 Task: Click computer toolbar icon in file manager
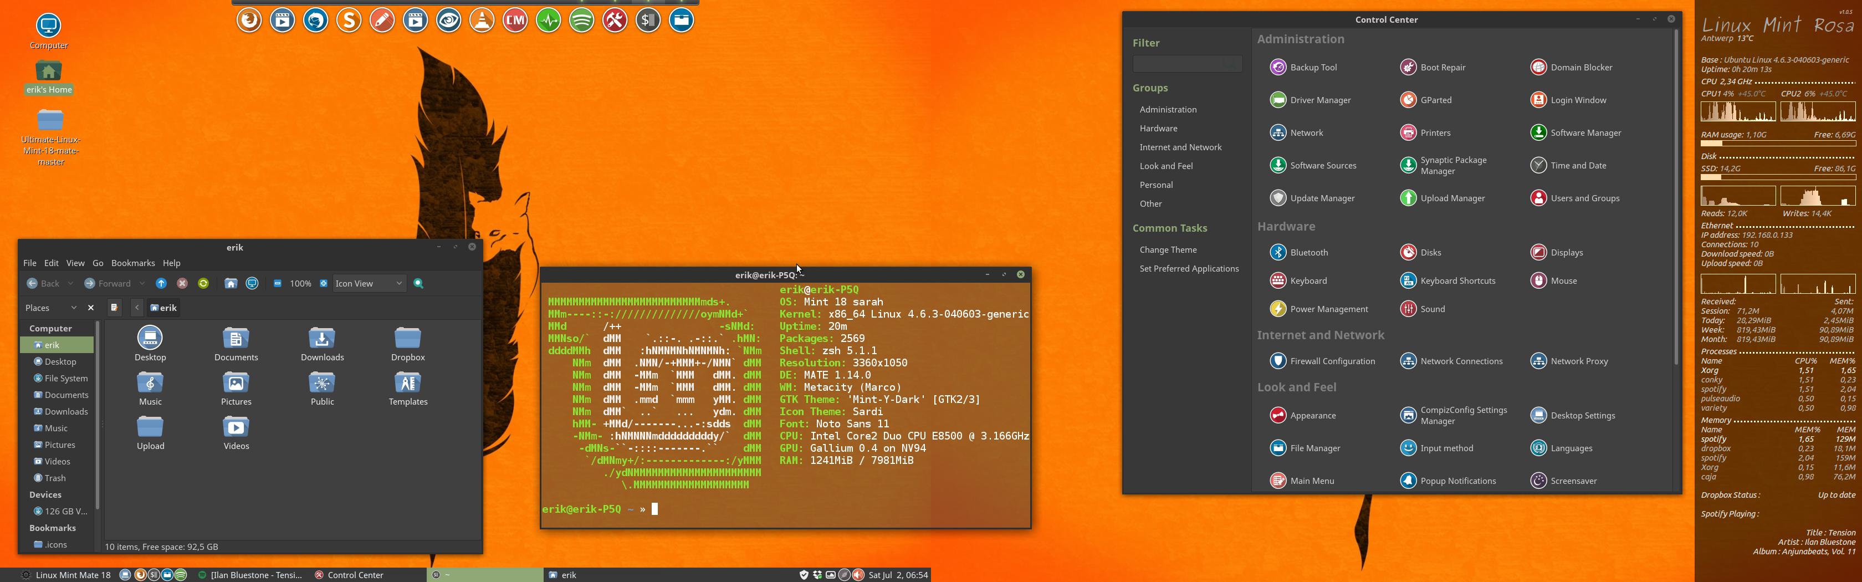(252, 283)
